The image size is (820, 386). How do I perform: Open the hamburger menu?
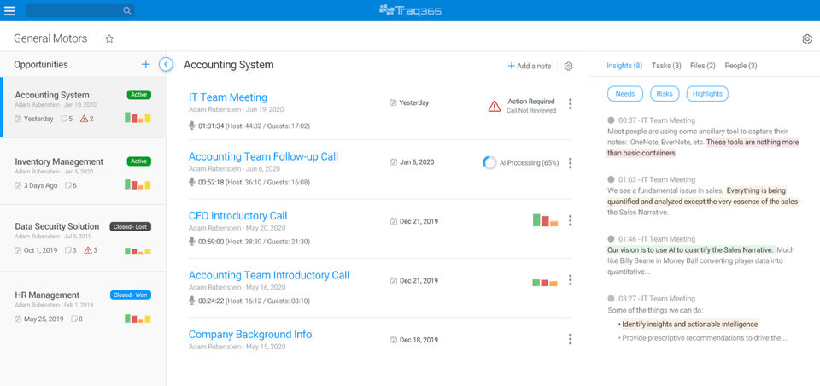10,10
